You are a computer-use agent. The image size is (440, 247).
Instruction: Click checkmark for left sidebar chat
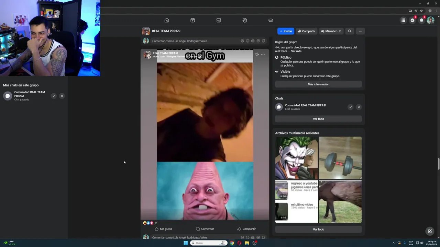[54, 96]
